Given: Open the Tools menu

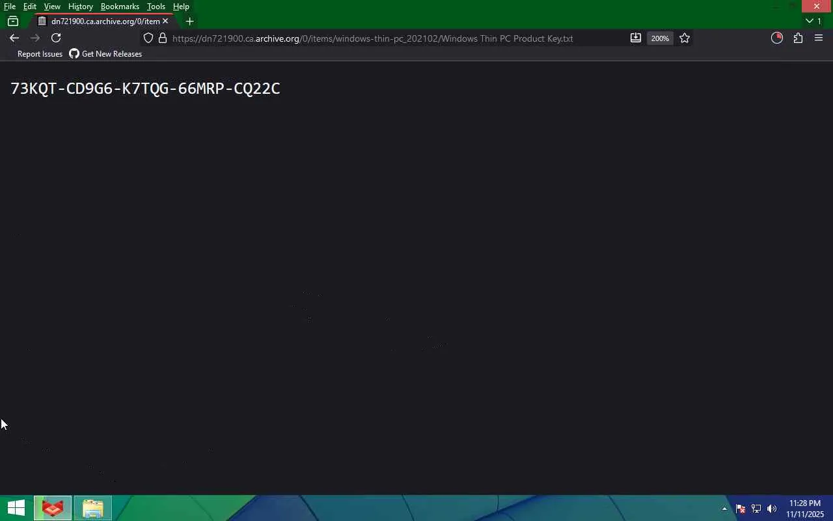Looking at the screenshot, I should click(156, 7).
